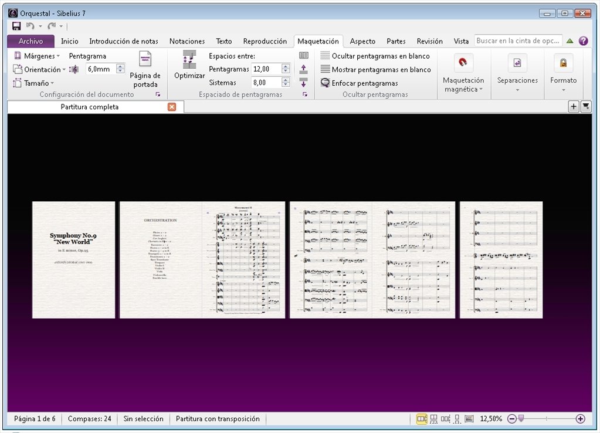600x433 pixels.
Task: Click the Pentagramas spacing field showing 12,00
Action: 266,69
